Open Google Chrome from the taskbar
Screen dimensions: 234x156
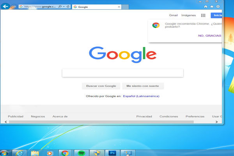[65, 153]
